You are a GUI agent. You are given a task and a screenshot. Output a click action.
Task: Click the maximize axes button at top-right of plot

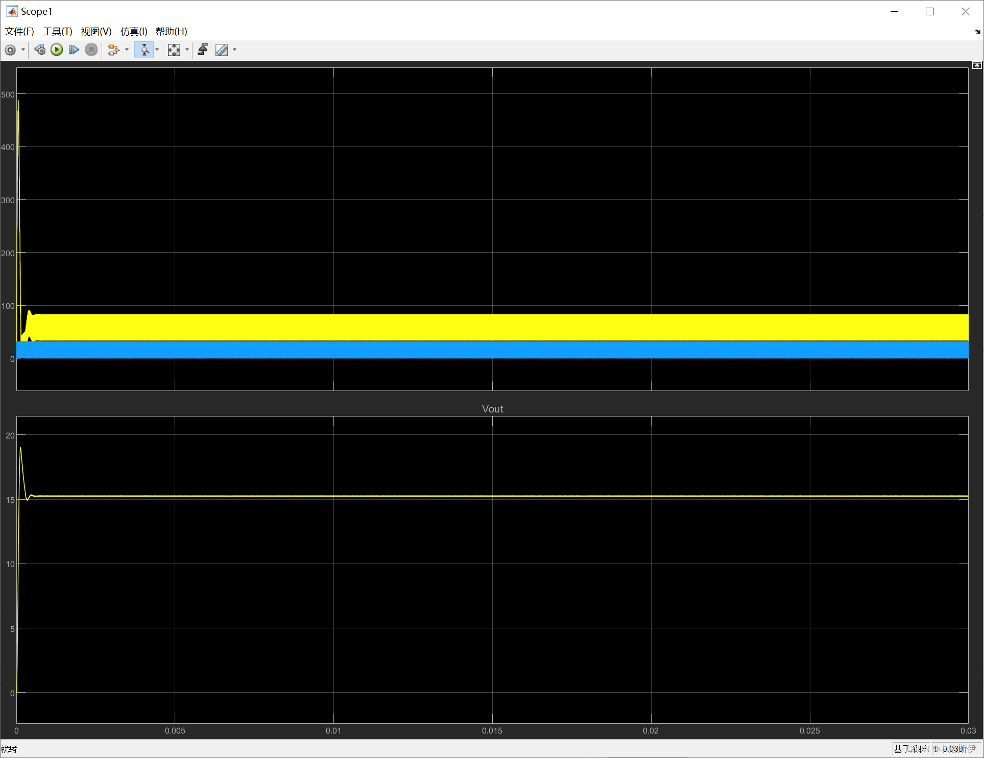click(x=976, y=65)
